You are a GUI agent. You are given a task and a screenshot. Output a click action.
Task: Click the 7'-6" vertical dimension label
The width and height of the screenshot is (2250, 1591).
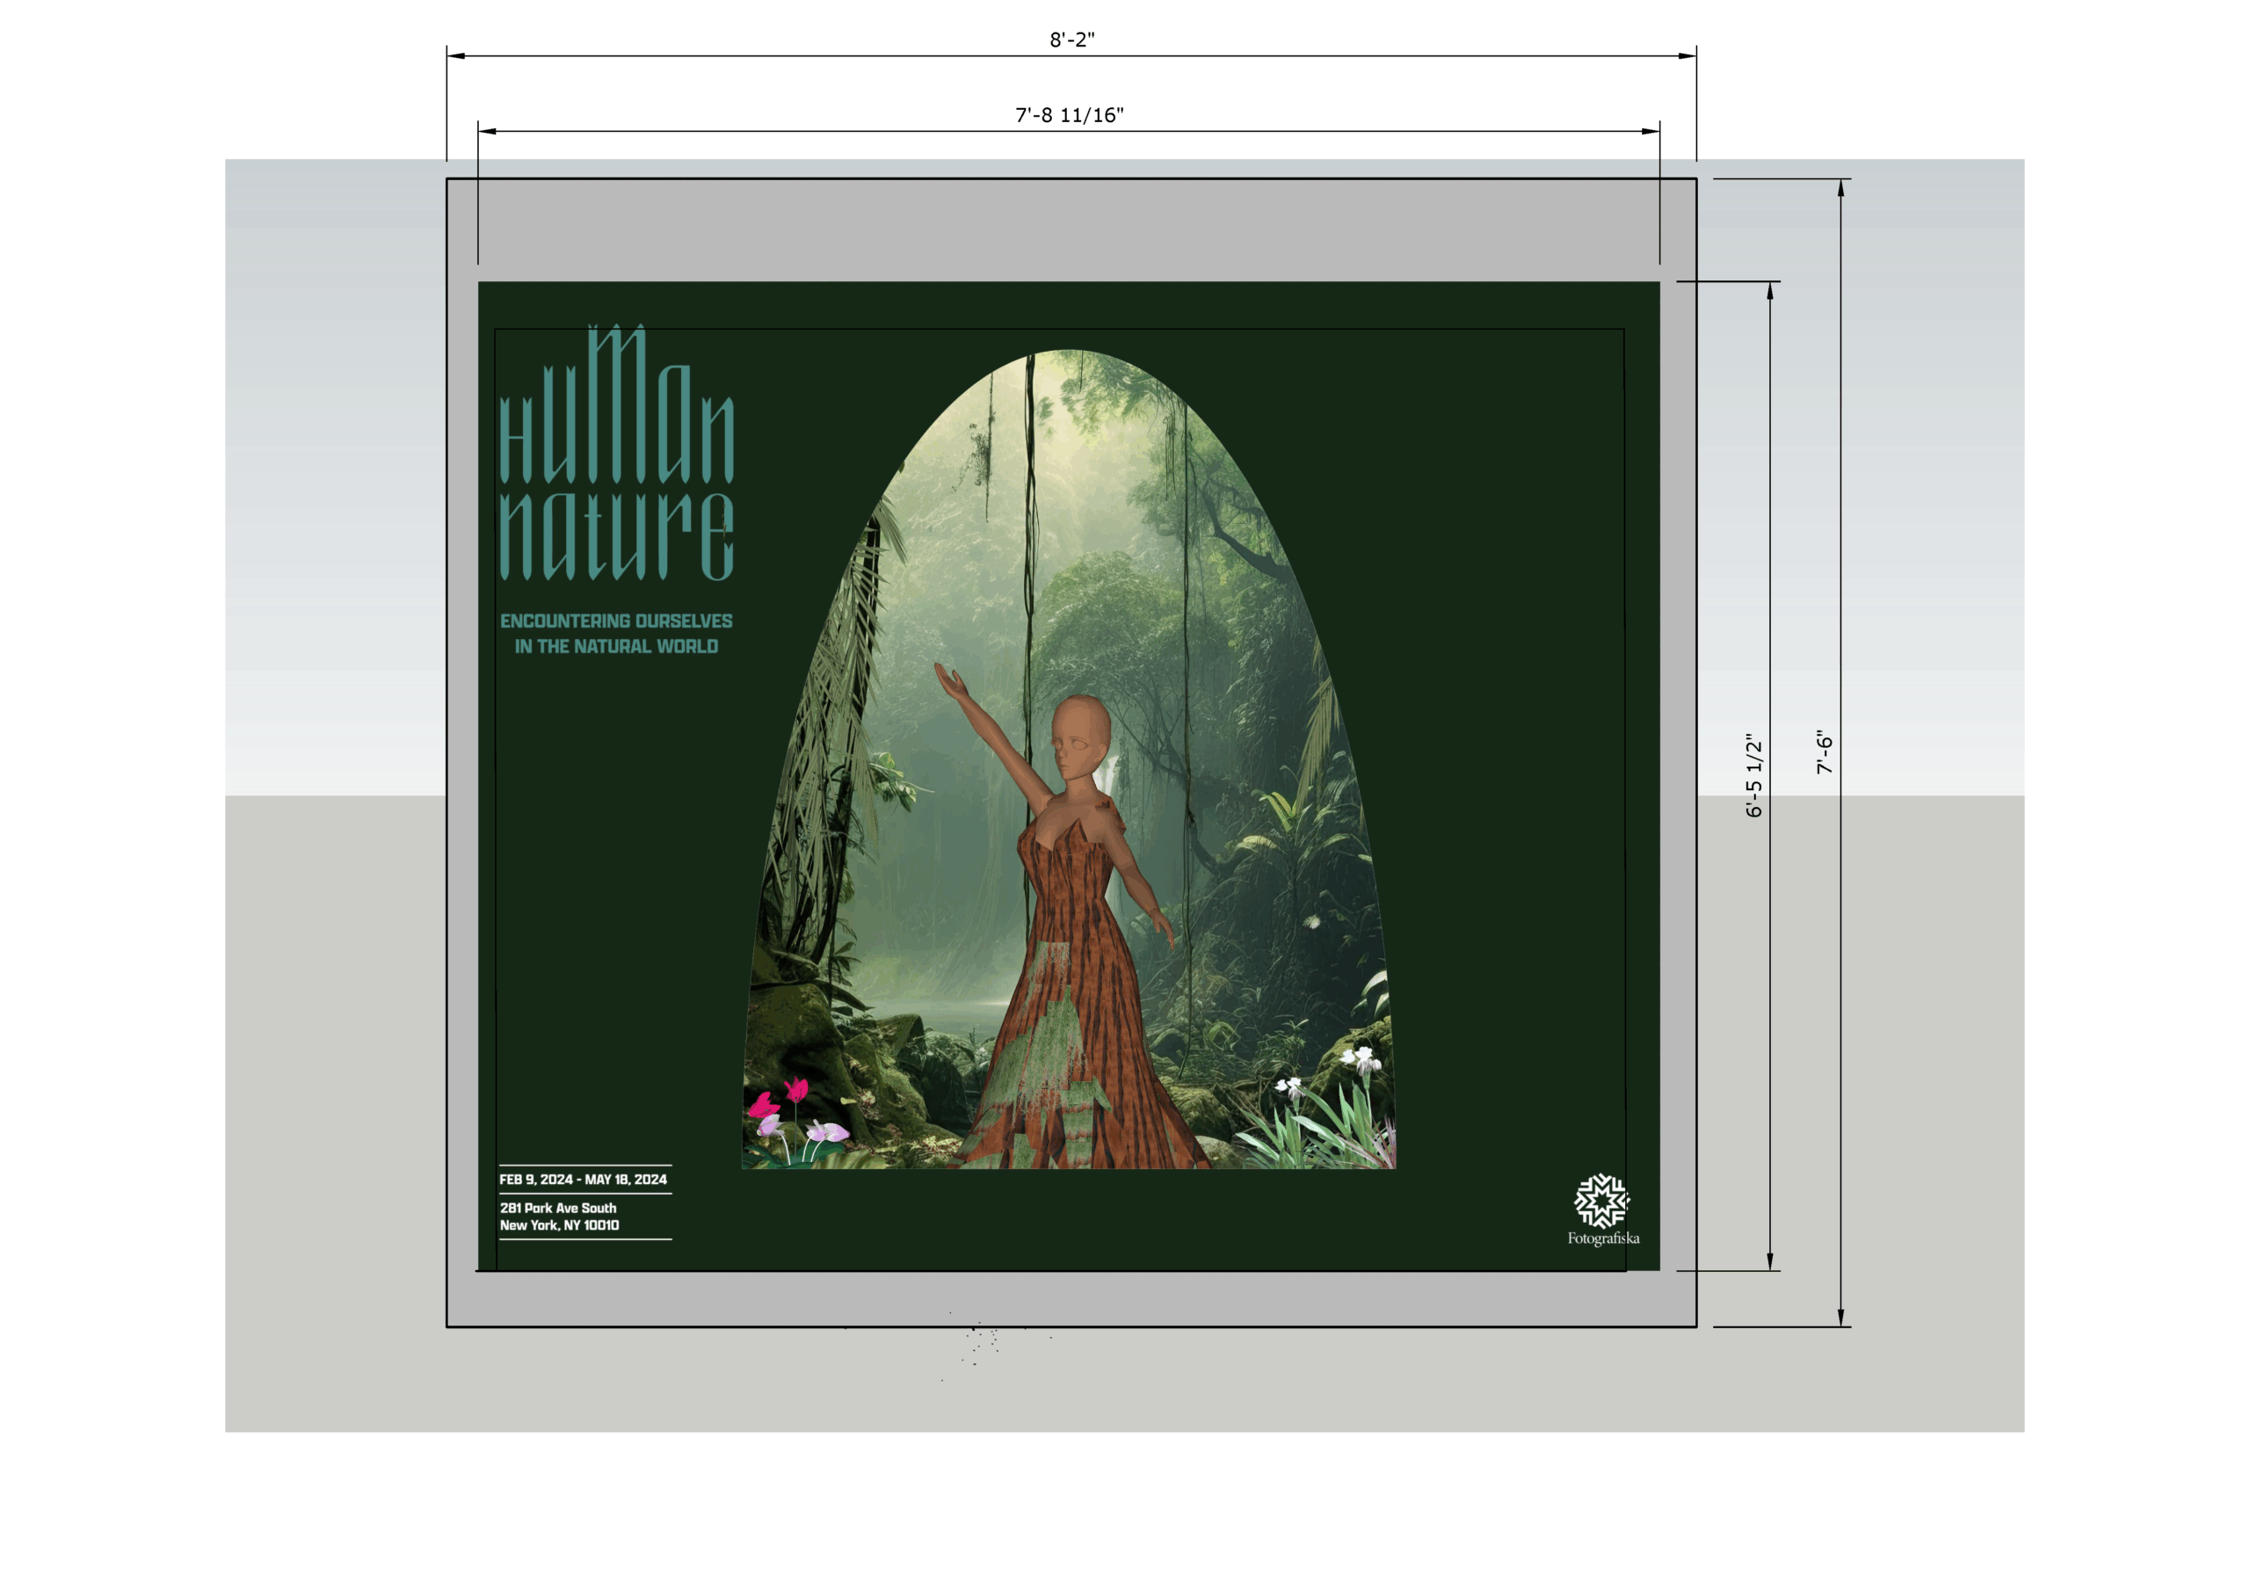coord(1824,752)
